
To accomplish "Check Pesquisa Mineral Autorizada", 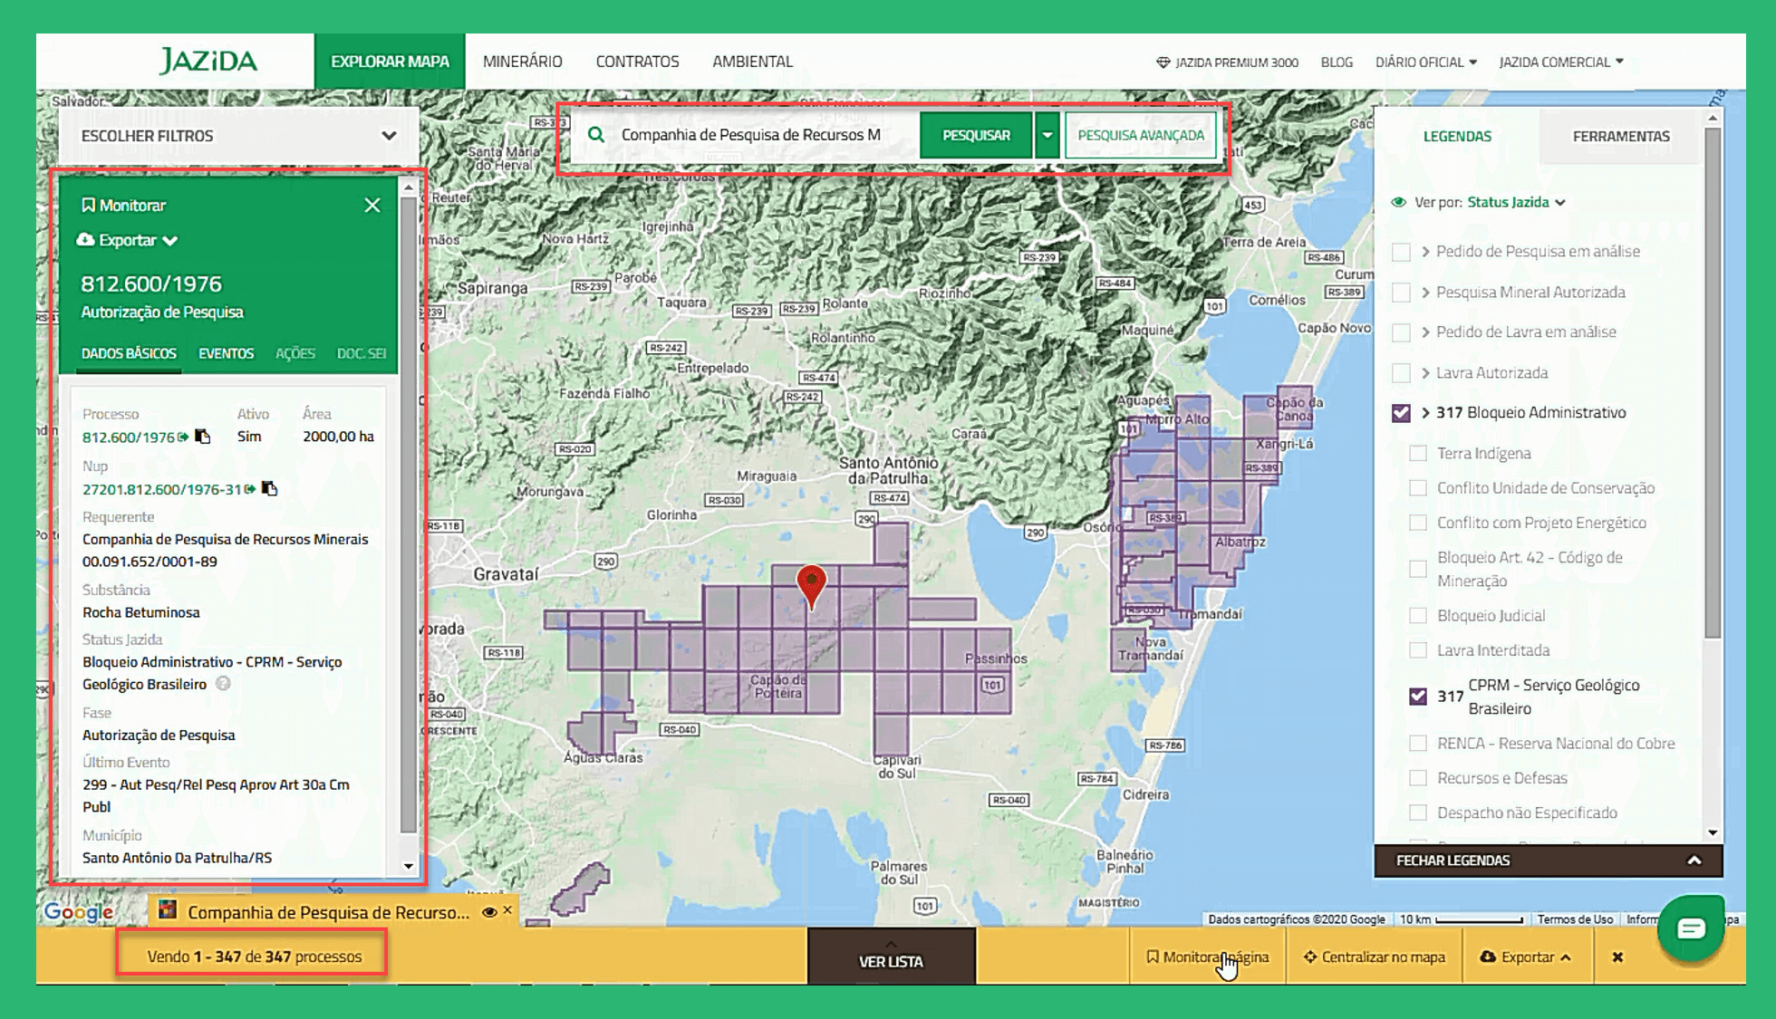I will tap(1402, 293).
